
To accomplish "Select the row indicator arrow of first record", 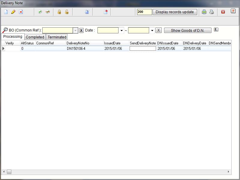I will point(3,49).
